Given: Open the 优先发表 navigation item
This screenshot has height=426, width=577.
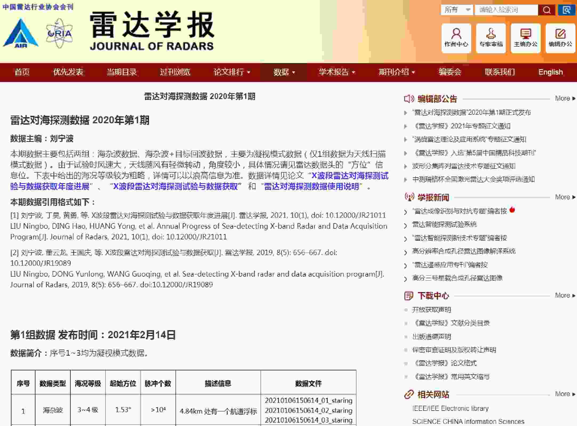Looking at the screenshot, I should pos(68,72).
